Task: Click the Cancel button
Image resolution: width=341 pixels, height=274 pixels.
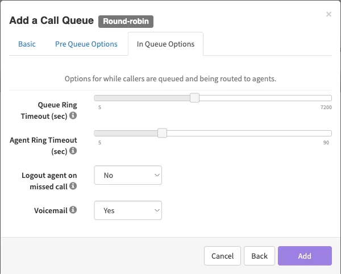Action: (222, 256)
